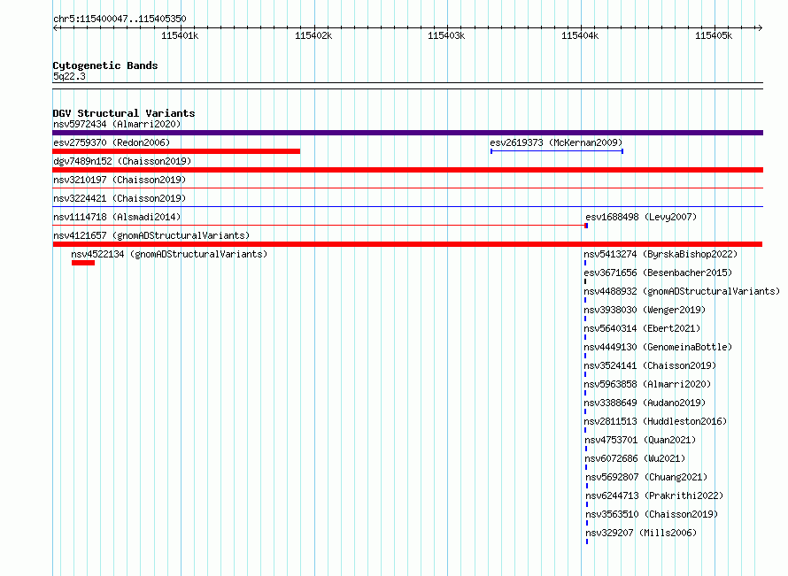Open nsv3224421 (Chaisson2019) label
Image resolution: width=788 pixels, height=576 pixels.
[x=120, y=198]
